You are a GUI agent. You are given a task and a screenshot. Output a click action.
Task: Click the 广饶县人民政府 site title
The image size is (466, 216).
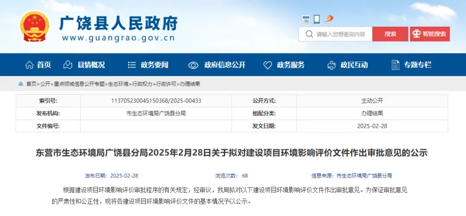[x=119, y=23]
